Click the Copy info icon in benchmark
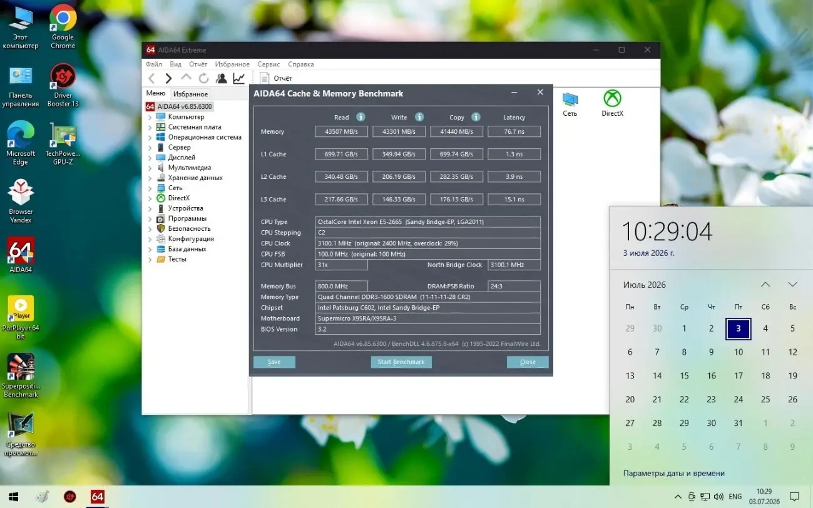The image size is (813, 508). click(476, 117)
